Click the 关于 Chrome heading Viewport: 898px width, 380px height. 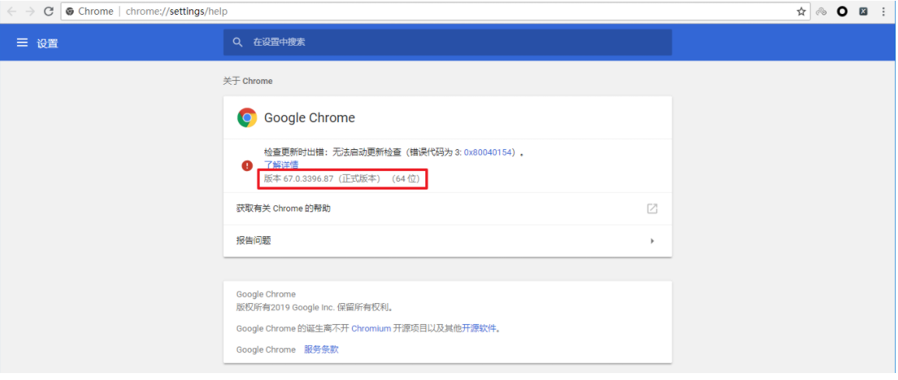pos(247,82)
